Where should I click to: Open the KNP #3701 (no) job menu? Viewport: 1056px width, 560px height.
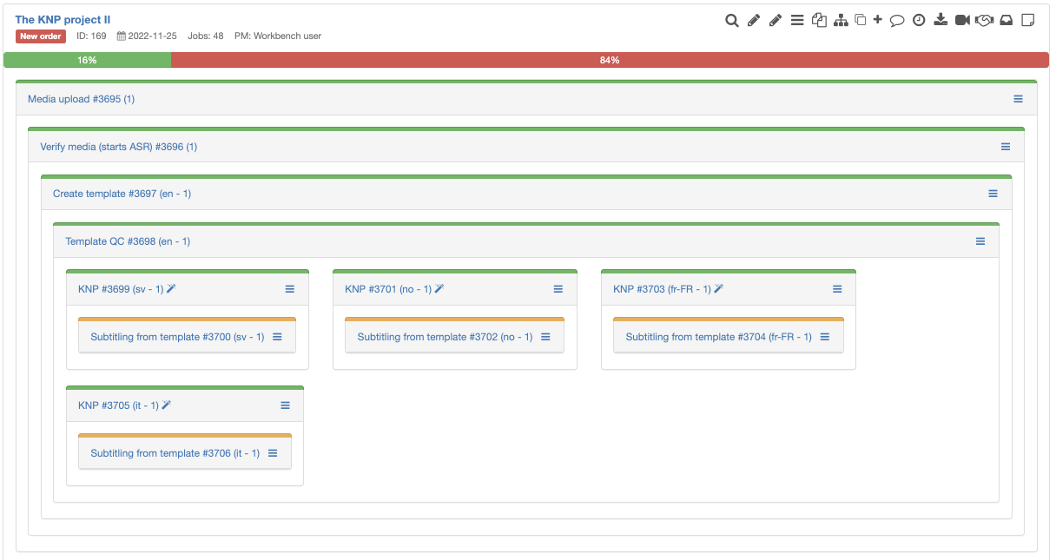pyautogui.click(x=558, y=289)
